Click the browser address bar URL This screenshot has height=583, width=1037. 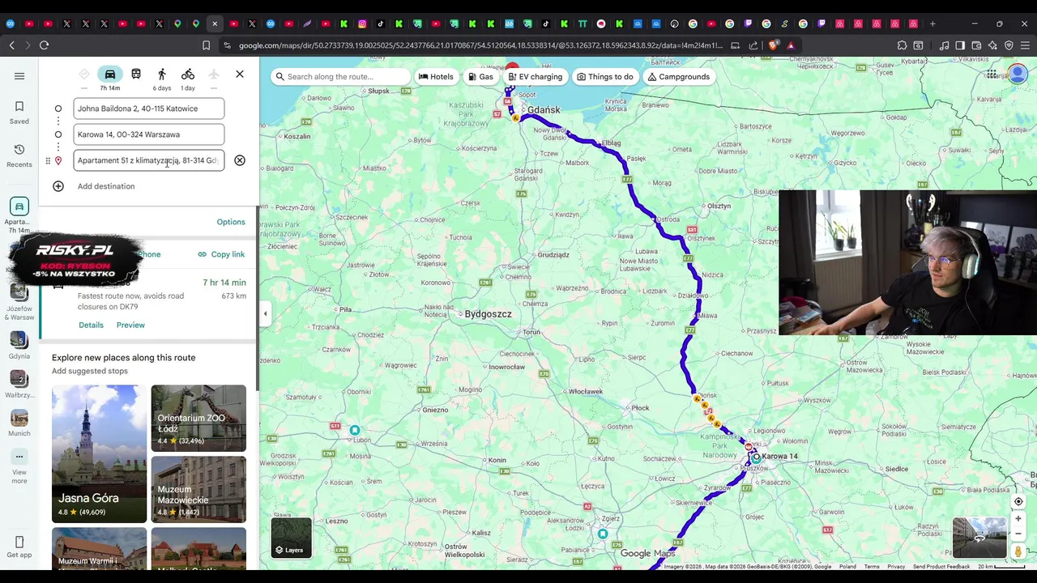(x=480, y=45)
